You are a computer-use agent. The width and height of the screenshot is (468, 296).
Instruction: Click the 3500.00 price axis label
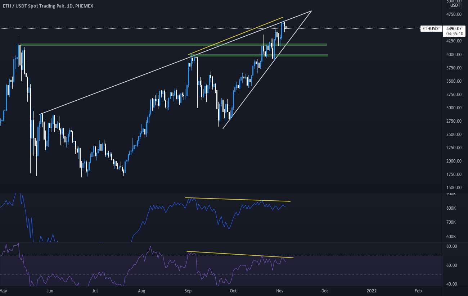pyautogui.click(x=454, y=81)
